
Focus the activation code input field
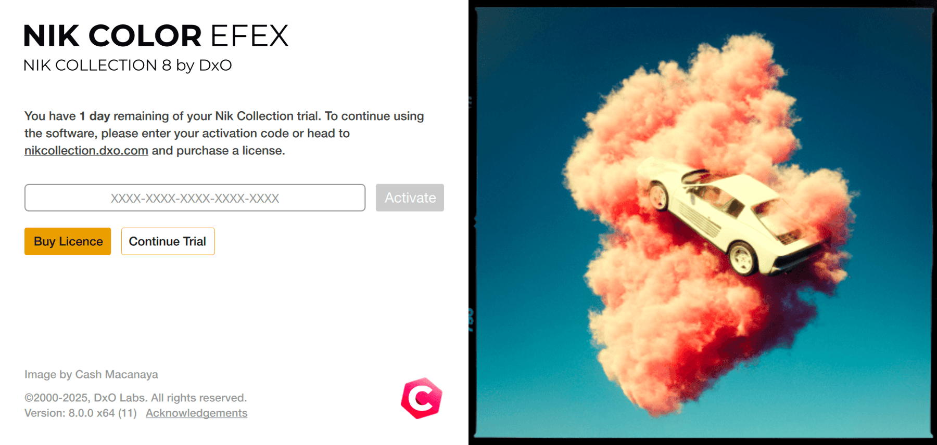(195, 198)
